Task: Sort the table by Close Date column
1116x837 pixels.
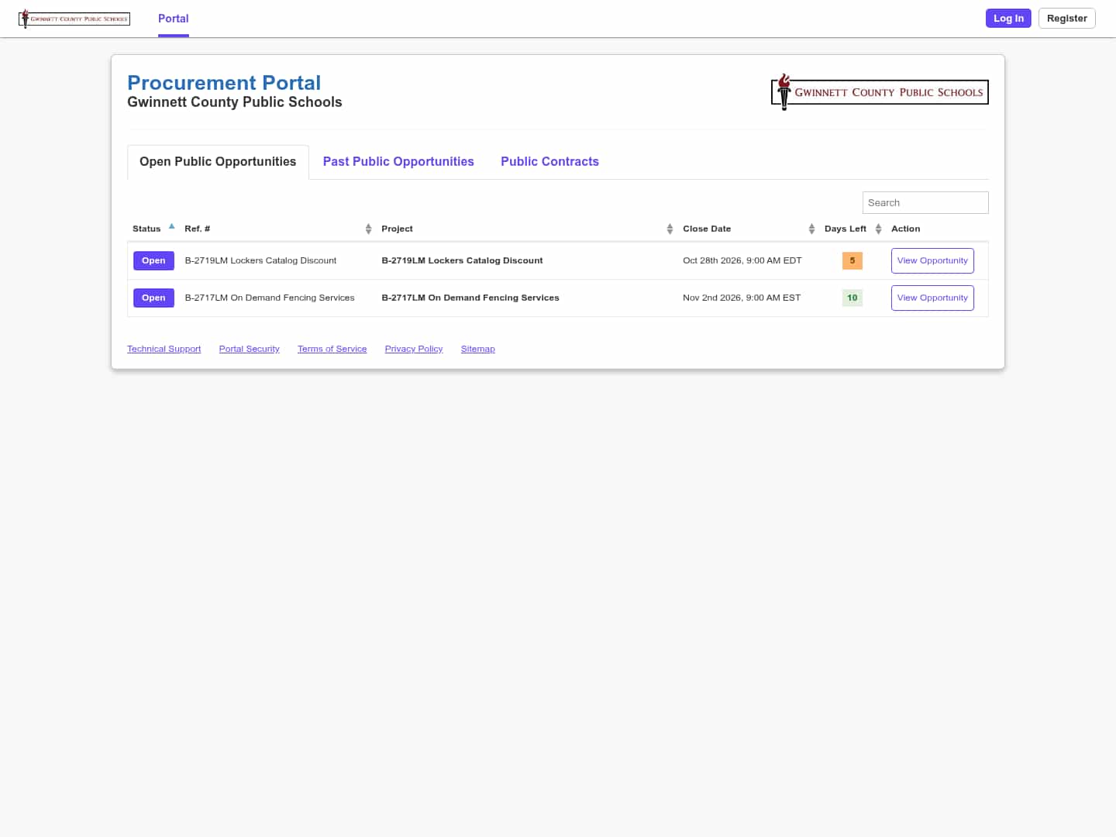Action: point(749,229)
